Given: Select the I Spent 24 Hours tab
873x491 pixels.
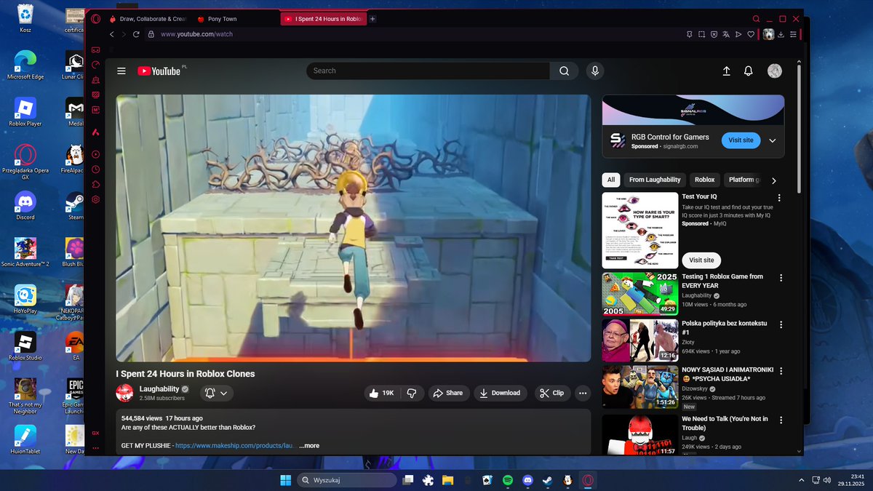Looking at the screenshot, I should (x=323, y=19).
